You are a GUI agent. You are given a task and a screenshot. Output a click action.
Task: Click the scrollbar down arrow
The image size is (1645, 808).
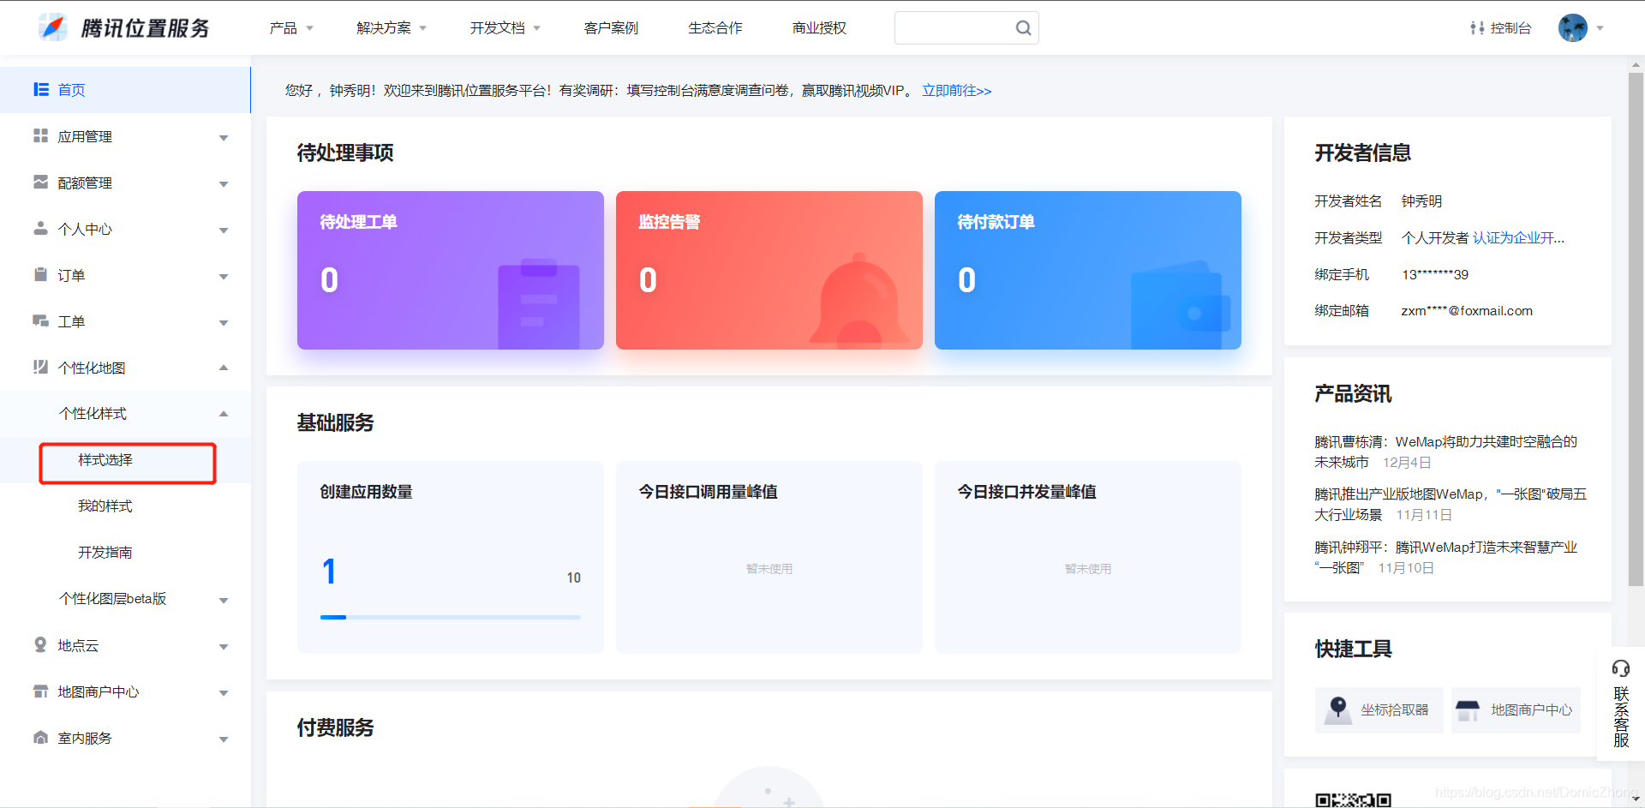(1636, 799)
